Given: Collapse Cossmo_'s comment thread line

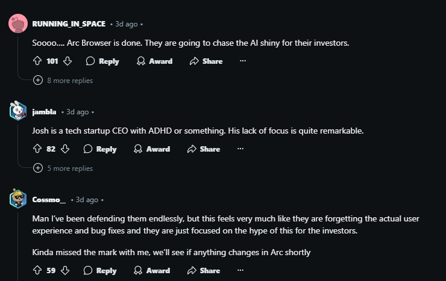Looking at the screenshot, I should (x=18, y=245).
